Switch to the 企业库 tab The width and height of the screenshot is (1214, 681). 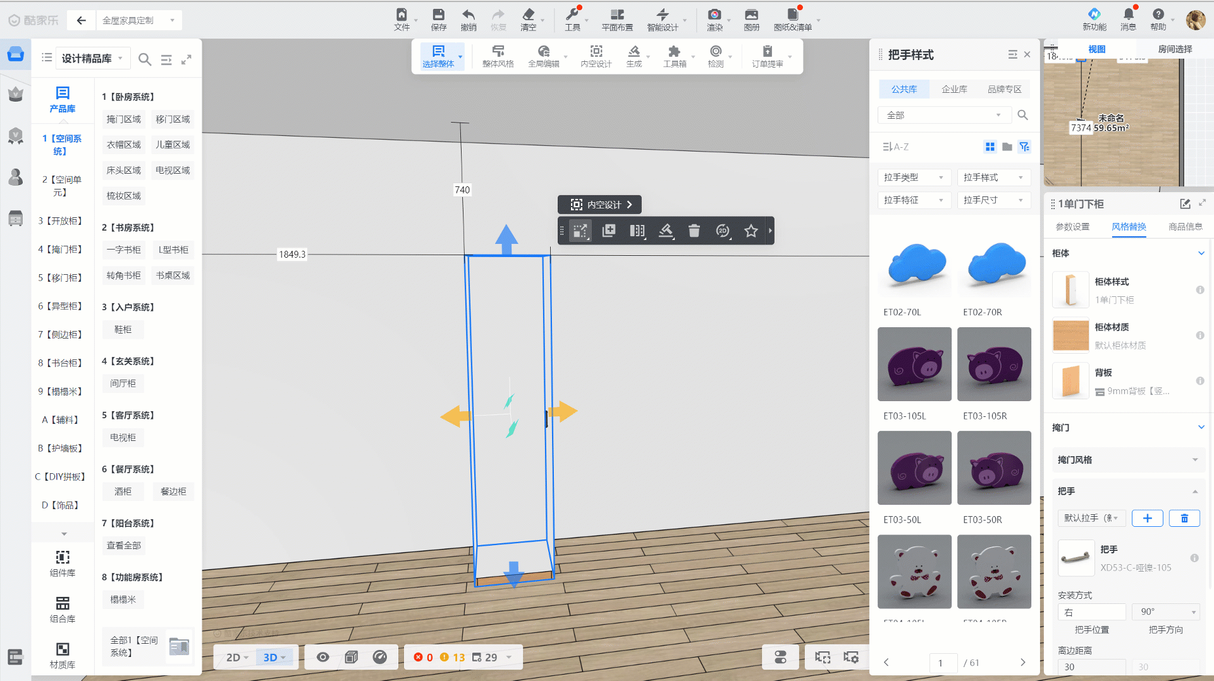pyautogui.click(x=954, y=89)
